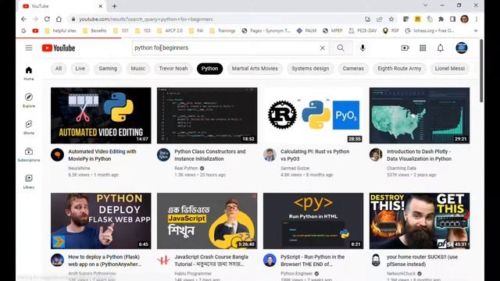
Task: Open the YouTube account avatar menu
Action: click(x=462, y=48)
